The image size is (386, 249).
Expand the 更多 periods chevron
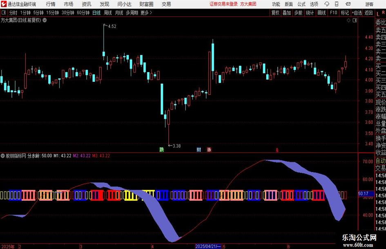151,13
